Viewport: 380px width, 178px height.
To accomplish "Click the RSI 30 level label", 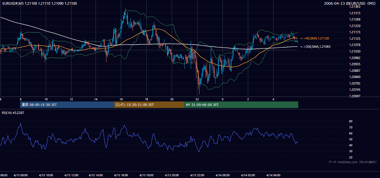I will (x=351, y=151).
